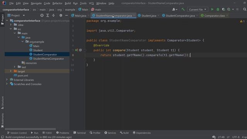Viewport: 247px width, 139px height.
Task: Open the user account icon in toolbar
Action: [x=174, y=9]
